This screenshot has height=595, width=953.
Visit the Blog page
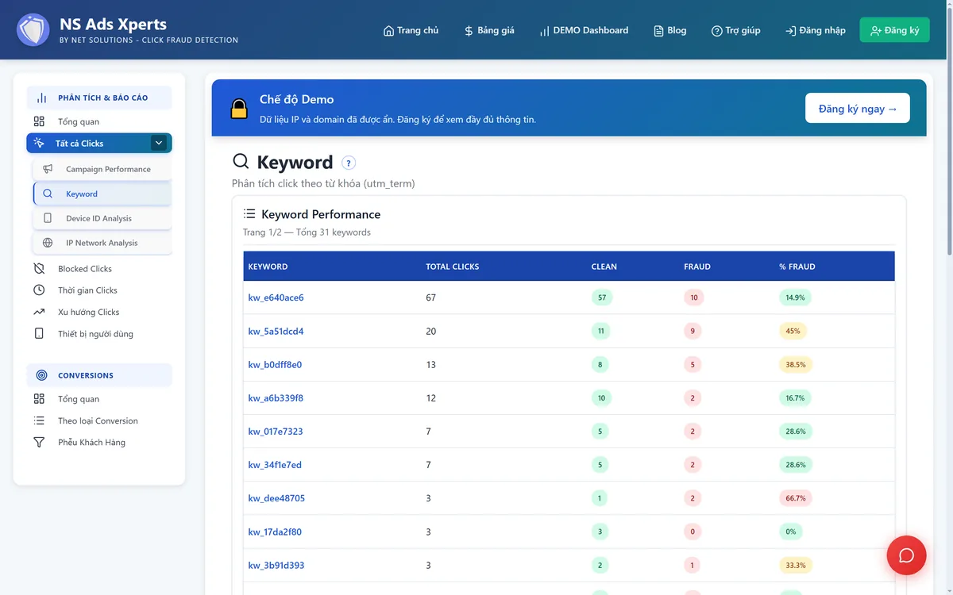click(x=669, y=30)
